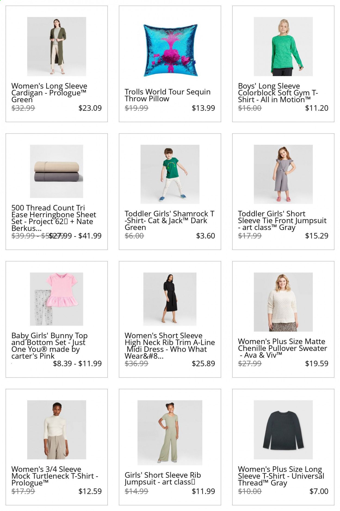Open the pink bunny top set image

point(57,299)
